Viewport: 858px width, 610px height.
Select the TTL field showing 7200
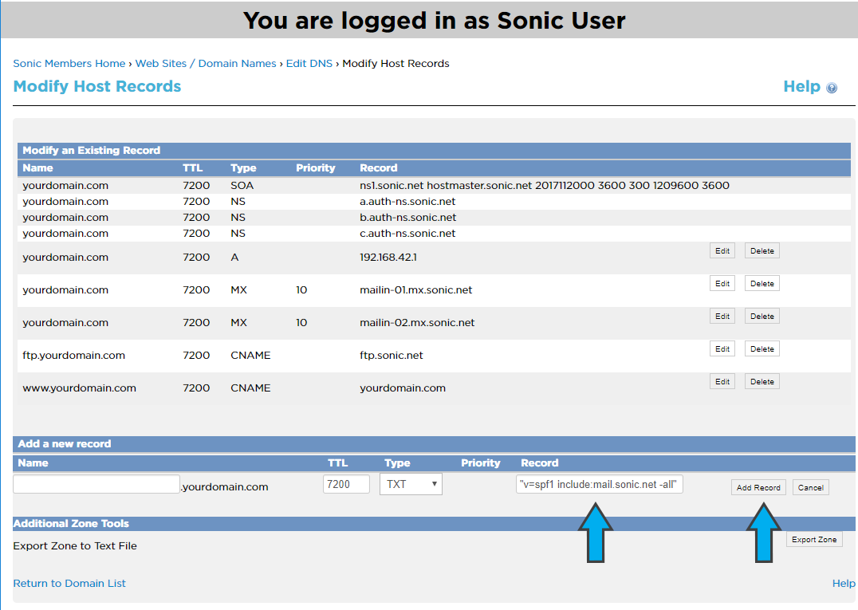346,483
